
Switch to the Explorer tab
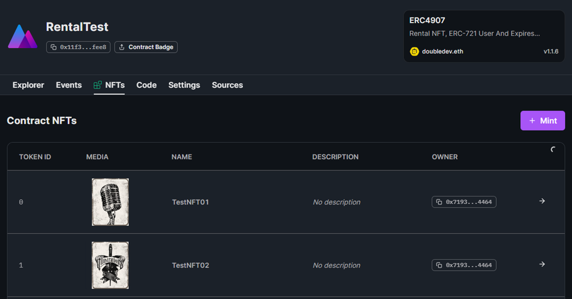pyautogui.click(x=28, y=85)
